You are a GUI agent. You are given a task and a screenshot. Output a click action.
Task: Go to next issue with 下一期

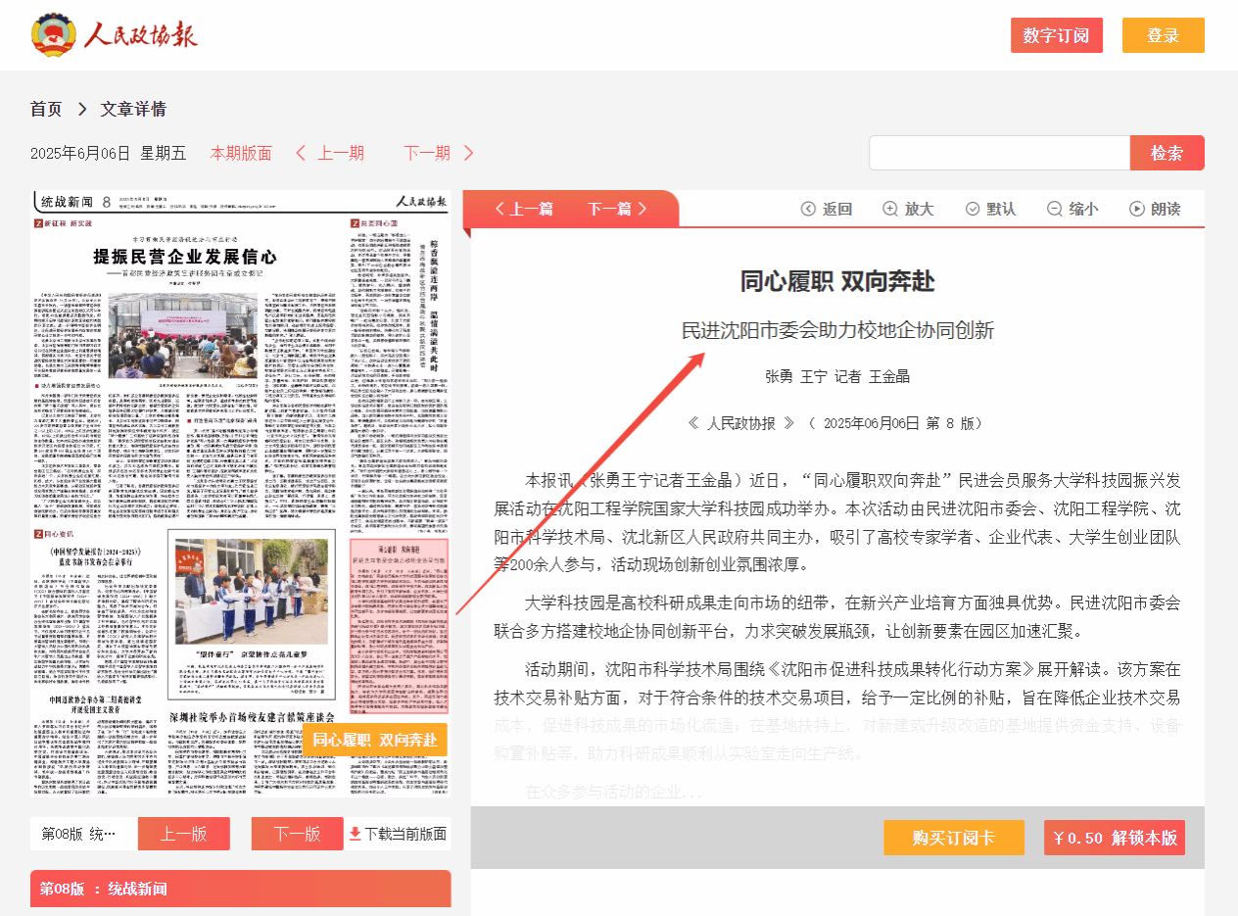coord(438,153)
